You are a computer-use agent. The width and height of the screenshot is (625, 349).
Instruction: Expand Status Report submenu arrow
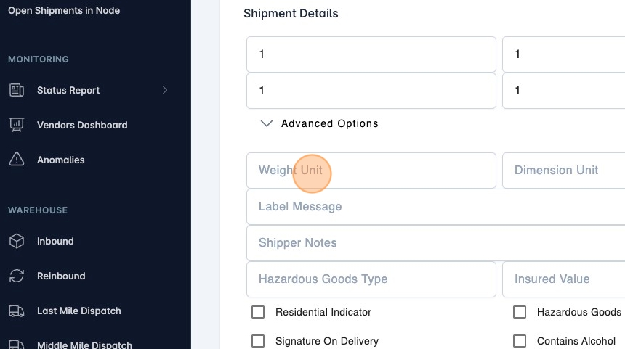[165, 90]
